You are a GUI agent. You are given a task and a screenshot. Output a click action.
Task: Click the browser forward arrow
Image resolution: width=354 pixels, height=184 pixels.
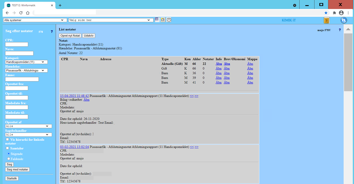(14, 13)
